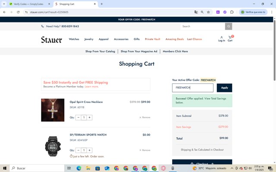Open the Private Vault menu
276x172 pixels.
pyautogui.click(x=152, y=39)
